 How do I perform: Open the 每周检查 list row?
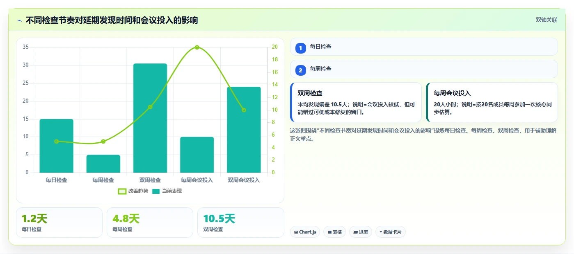point(424,69)
